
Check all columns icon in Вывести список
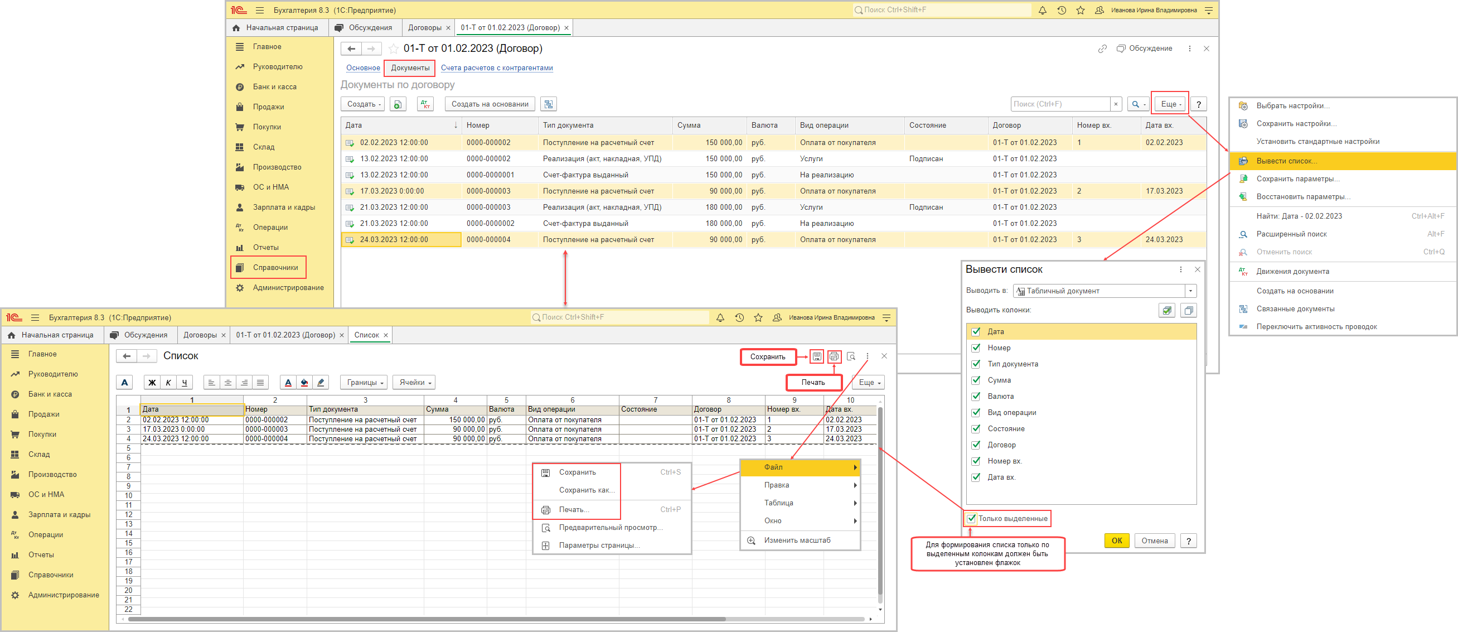1166,310
